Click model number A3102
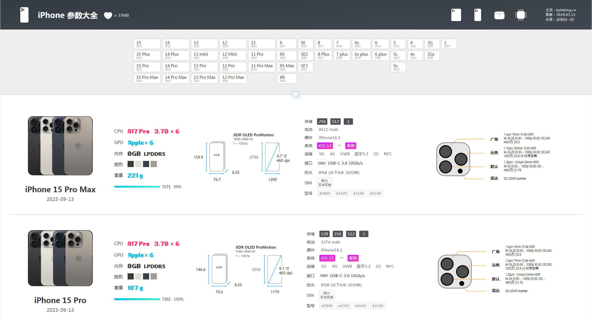The image size is (592, 320). click(x=361, y=306)
